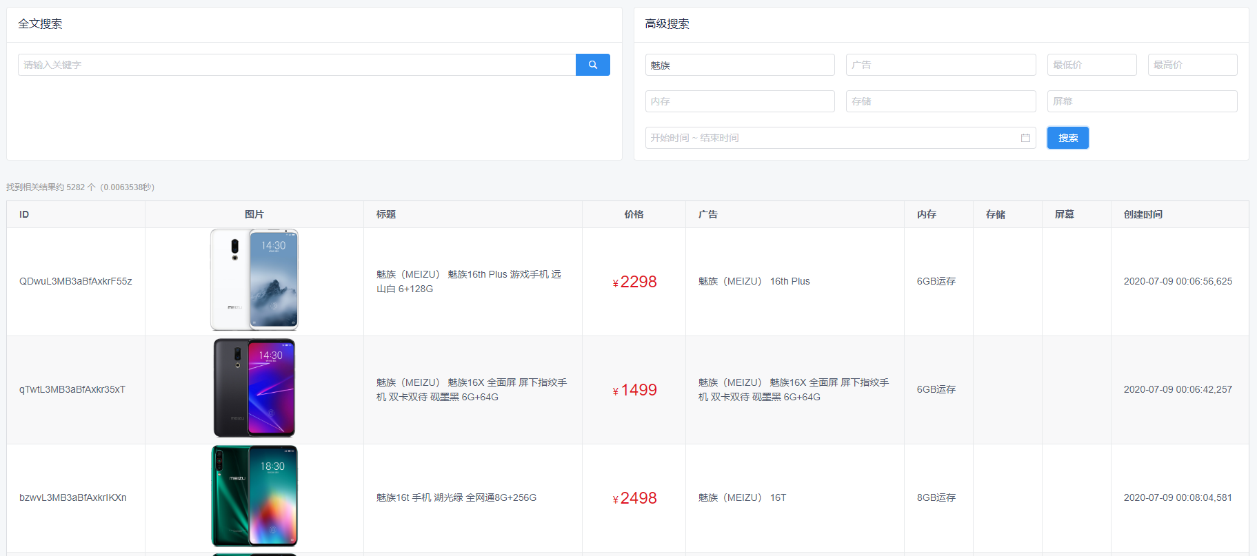1257x556 pixels.
Task: Click the 最低价 minimum price field
Action: [1092, 65]
